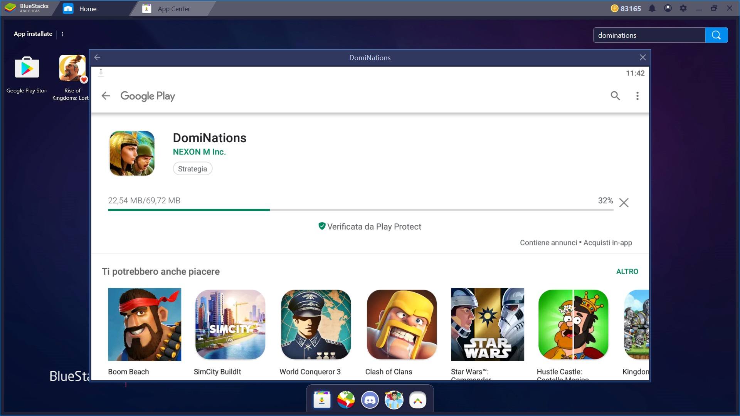
Task: Click the Clash of Clans game icon
Action: 402,324
